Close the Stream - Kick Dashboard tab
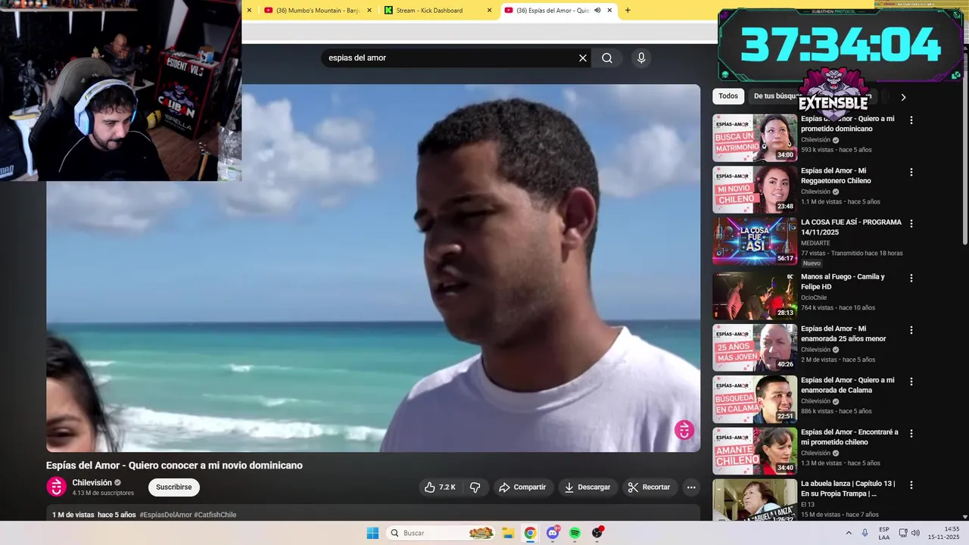Image resolution: width=969 pixels, height=545 pixels. (489, 11)
